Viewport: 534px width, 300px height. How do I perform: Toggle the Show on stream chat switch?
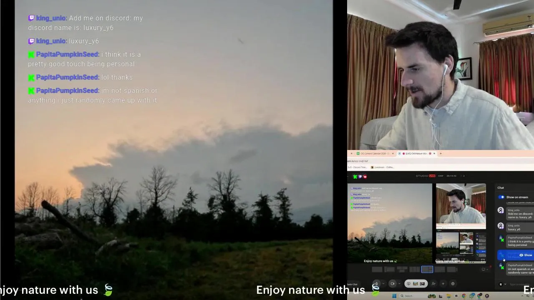coord(501,197)
